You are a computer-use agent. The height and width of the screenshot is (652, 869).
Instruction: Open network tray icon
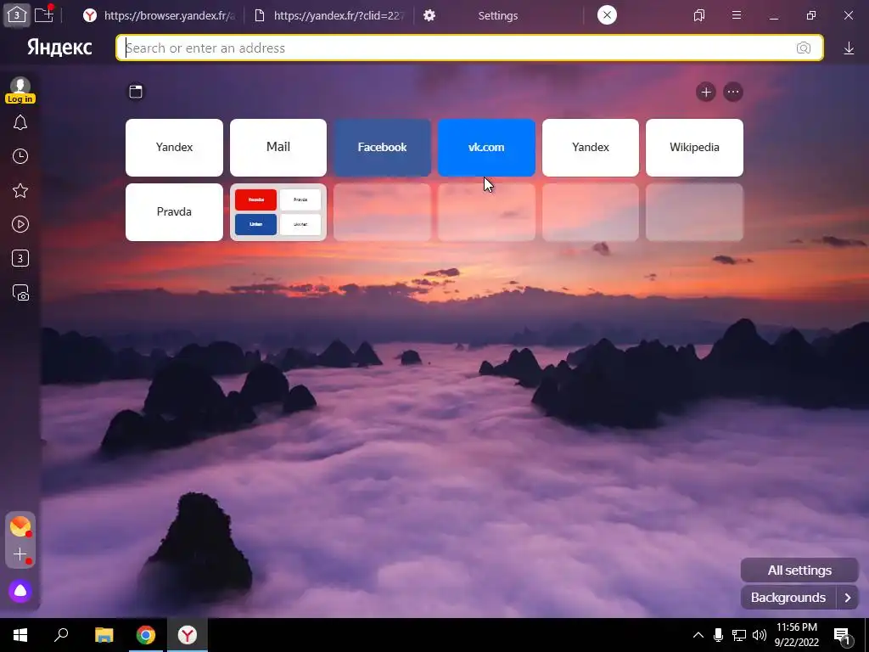coord(739,635)
